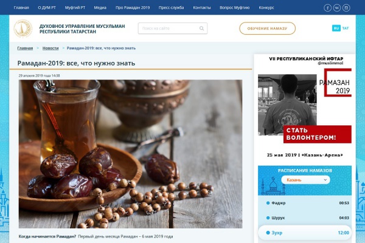365x243 pixels.
Task: Open the VK social icon
Action: [336, 8]
